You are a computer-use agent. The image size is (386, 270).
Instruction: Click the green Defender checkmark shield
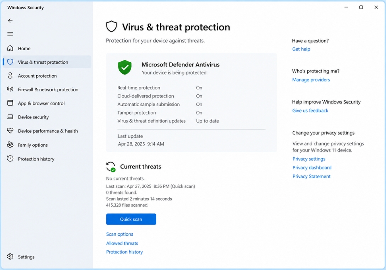[x=125, y=67]
